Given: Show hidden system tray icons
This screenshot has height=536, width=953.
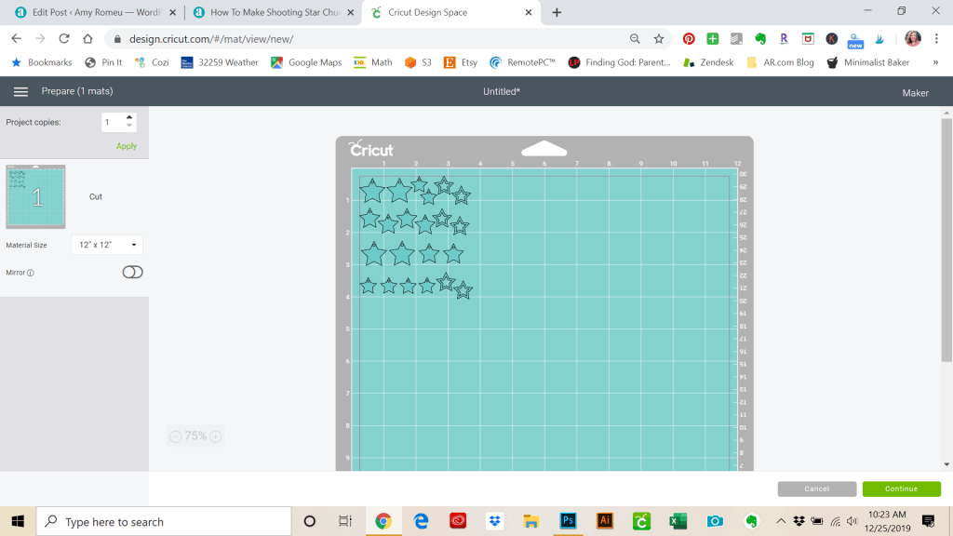Looking at the screenshot, I should [781, 521].
